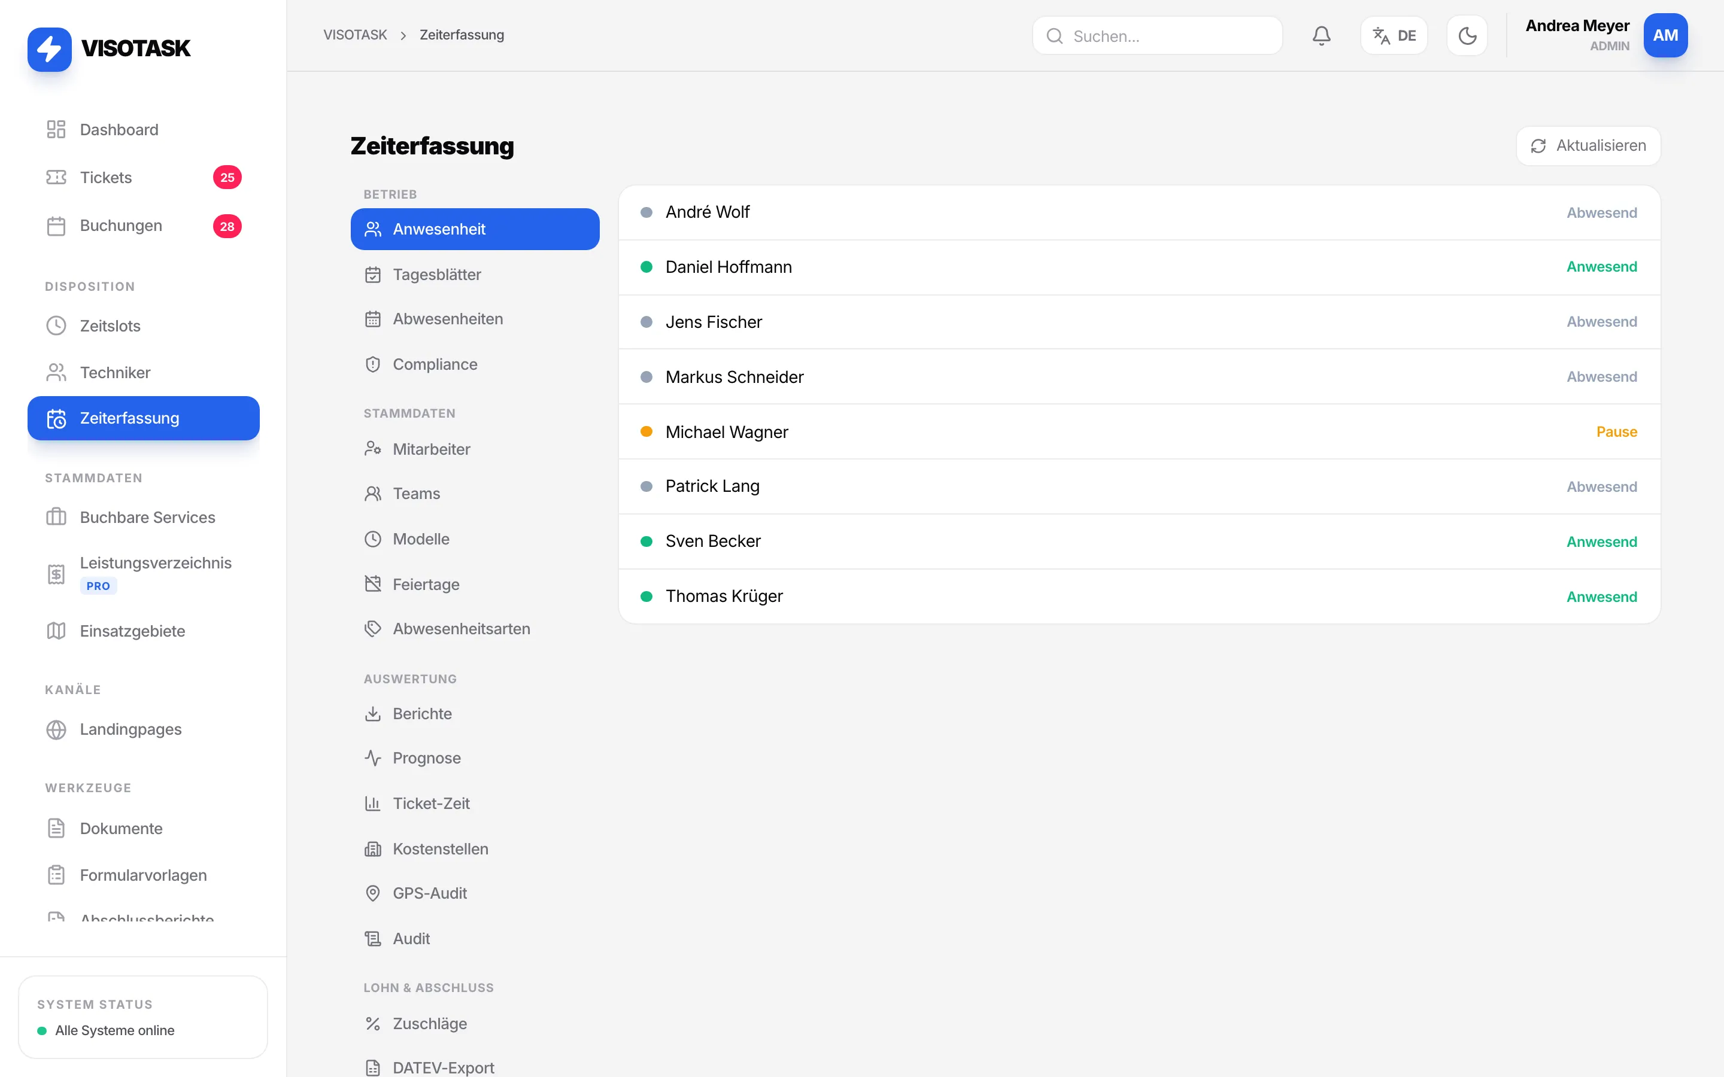The height and width of the screenshot is (1077, 1724).
Task: Toggle dark mode moon icon
Action: tap(1467, 36)
